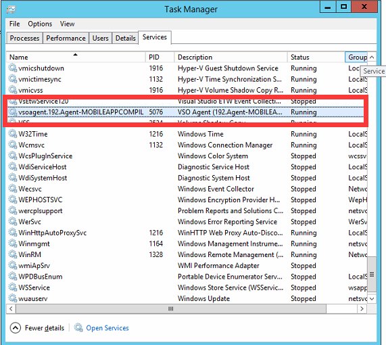Sort services by PID column header

[160, 57]
